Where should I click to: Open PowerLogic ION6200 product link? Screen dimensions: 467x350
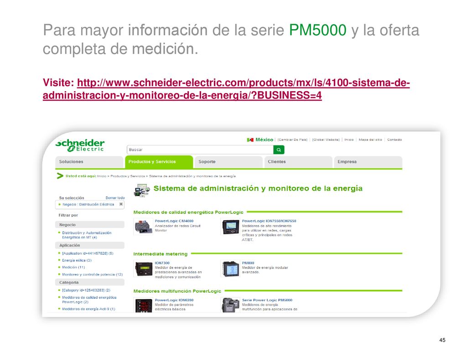[174, 300]
